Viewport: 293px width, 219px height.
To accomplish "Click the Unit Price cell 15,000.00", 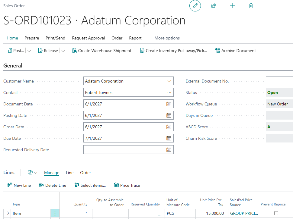I will point(212,213).
